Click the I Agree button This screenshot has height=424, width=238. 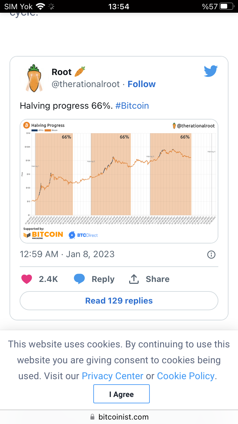tap(122, 394)
